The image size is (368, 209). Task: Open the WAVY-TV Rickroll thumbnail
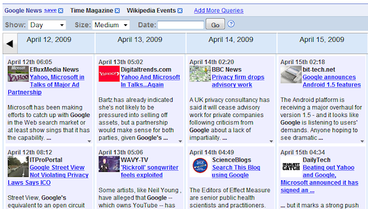pyautogui.click(x=109, y=164)
